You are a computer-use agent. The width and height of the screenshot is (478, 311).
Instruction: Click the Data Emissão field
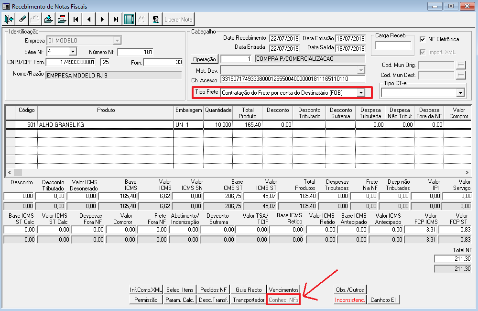(x=350, y=38)
